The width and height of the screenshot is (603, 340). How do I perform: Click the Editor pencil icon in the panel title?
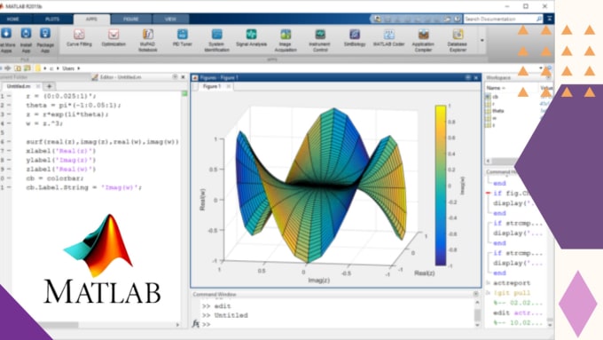pos(95,77)
